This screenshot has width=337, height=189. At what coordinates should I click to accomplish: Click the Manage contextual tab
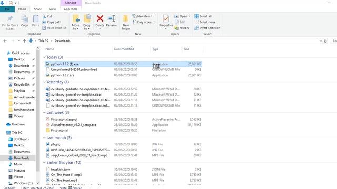(71, 3)
